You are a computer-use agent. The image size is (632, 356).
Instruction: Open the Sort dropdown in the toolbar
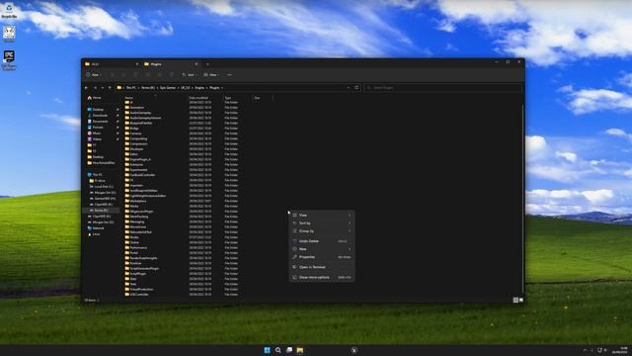189,75
